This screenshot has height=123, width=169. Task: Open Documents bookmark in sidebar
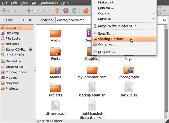tap(17, 67)
